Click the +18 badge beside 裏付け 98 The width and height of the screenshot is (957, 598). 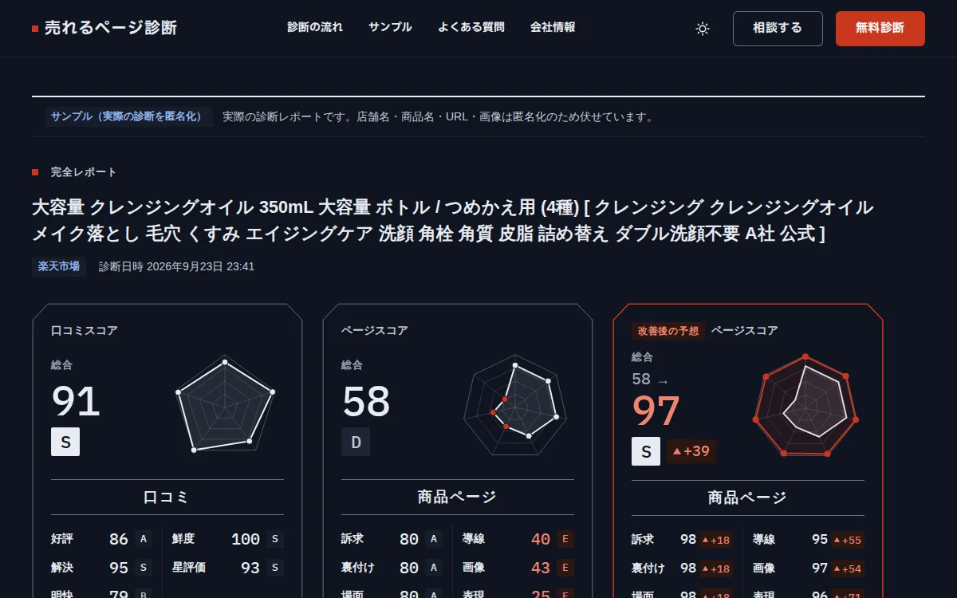tap(716, 568)
